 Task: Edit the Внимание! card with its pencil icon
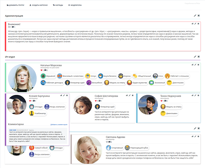pyautogui.click(x=195, y=24)
